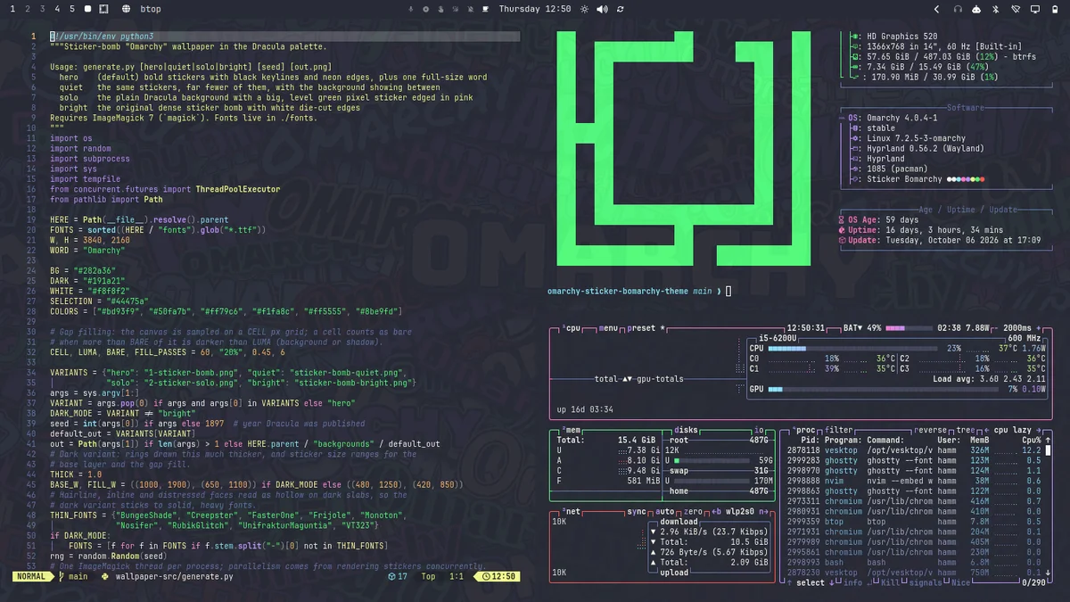Click wallpaper-src/generate.py filename in nvim statusline
This screenshot has height=602, width=1070.
pos(175,577)
